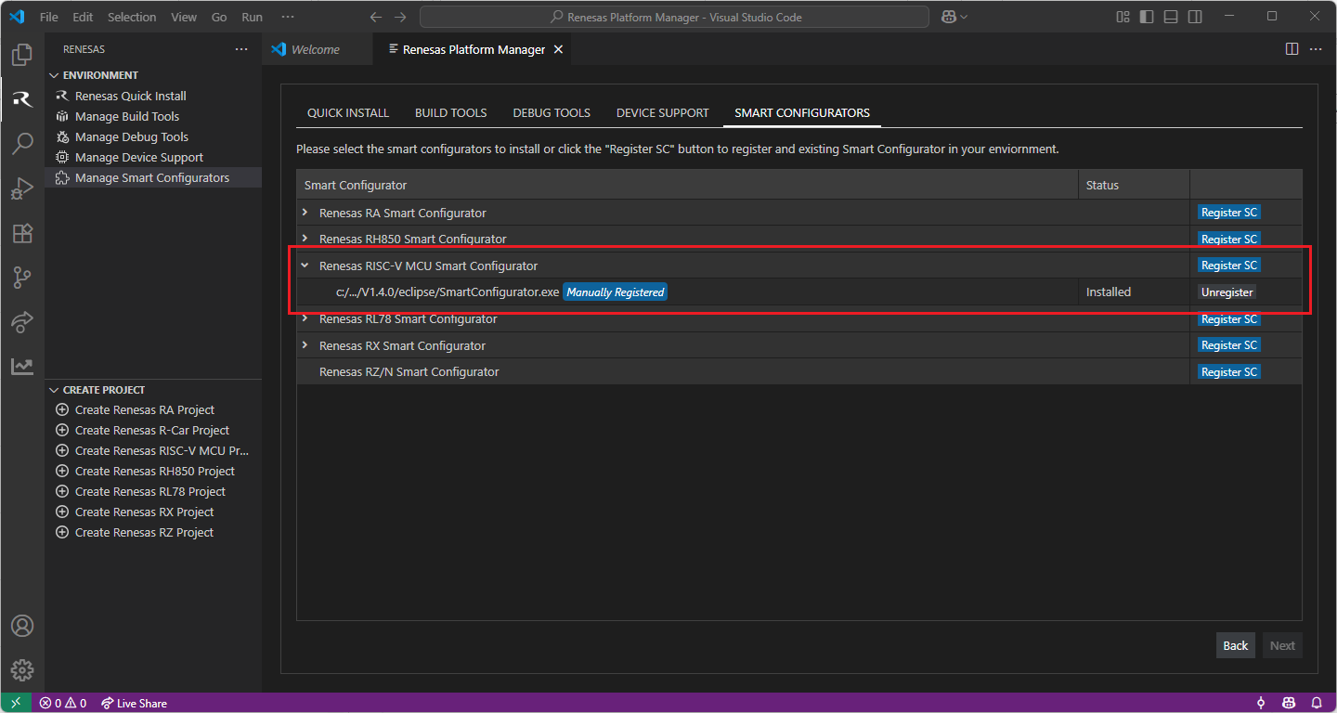
Task: Click the command center search box
Action: click(674, 17)
